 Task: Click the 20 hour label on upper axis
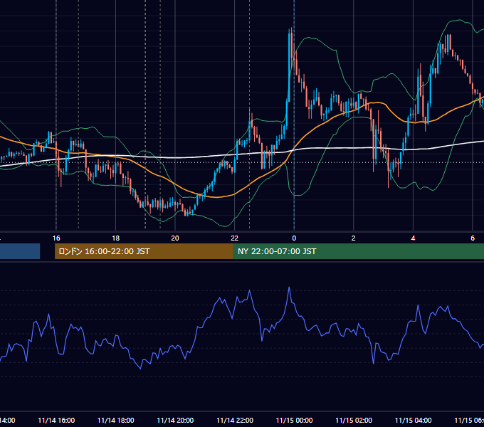[175, 238]
